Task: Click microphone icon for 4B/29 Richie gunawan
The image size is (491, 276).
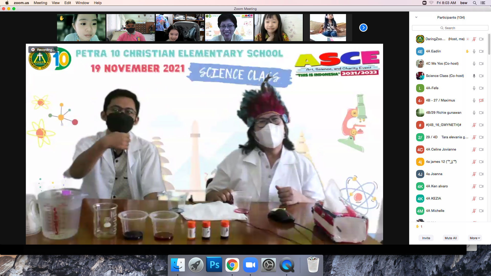Action: 474,113
